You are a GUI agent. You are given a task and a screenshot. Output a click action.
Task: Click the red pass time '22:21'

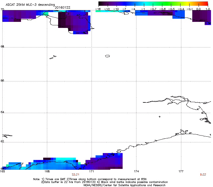[75, 175]
